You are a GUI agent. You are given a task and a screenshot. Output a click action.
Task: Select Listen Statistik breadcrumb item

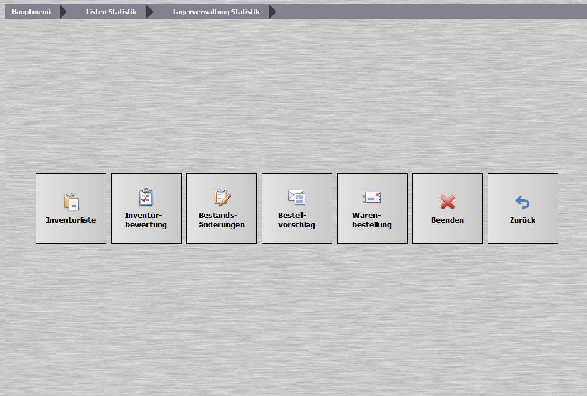pyautogui.click(x=112, y=12)
